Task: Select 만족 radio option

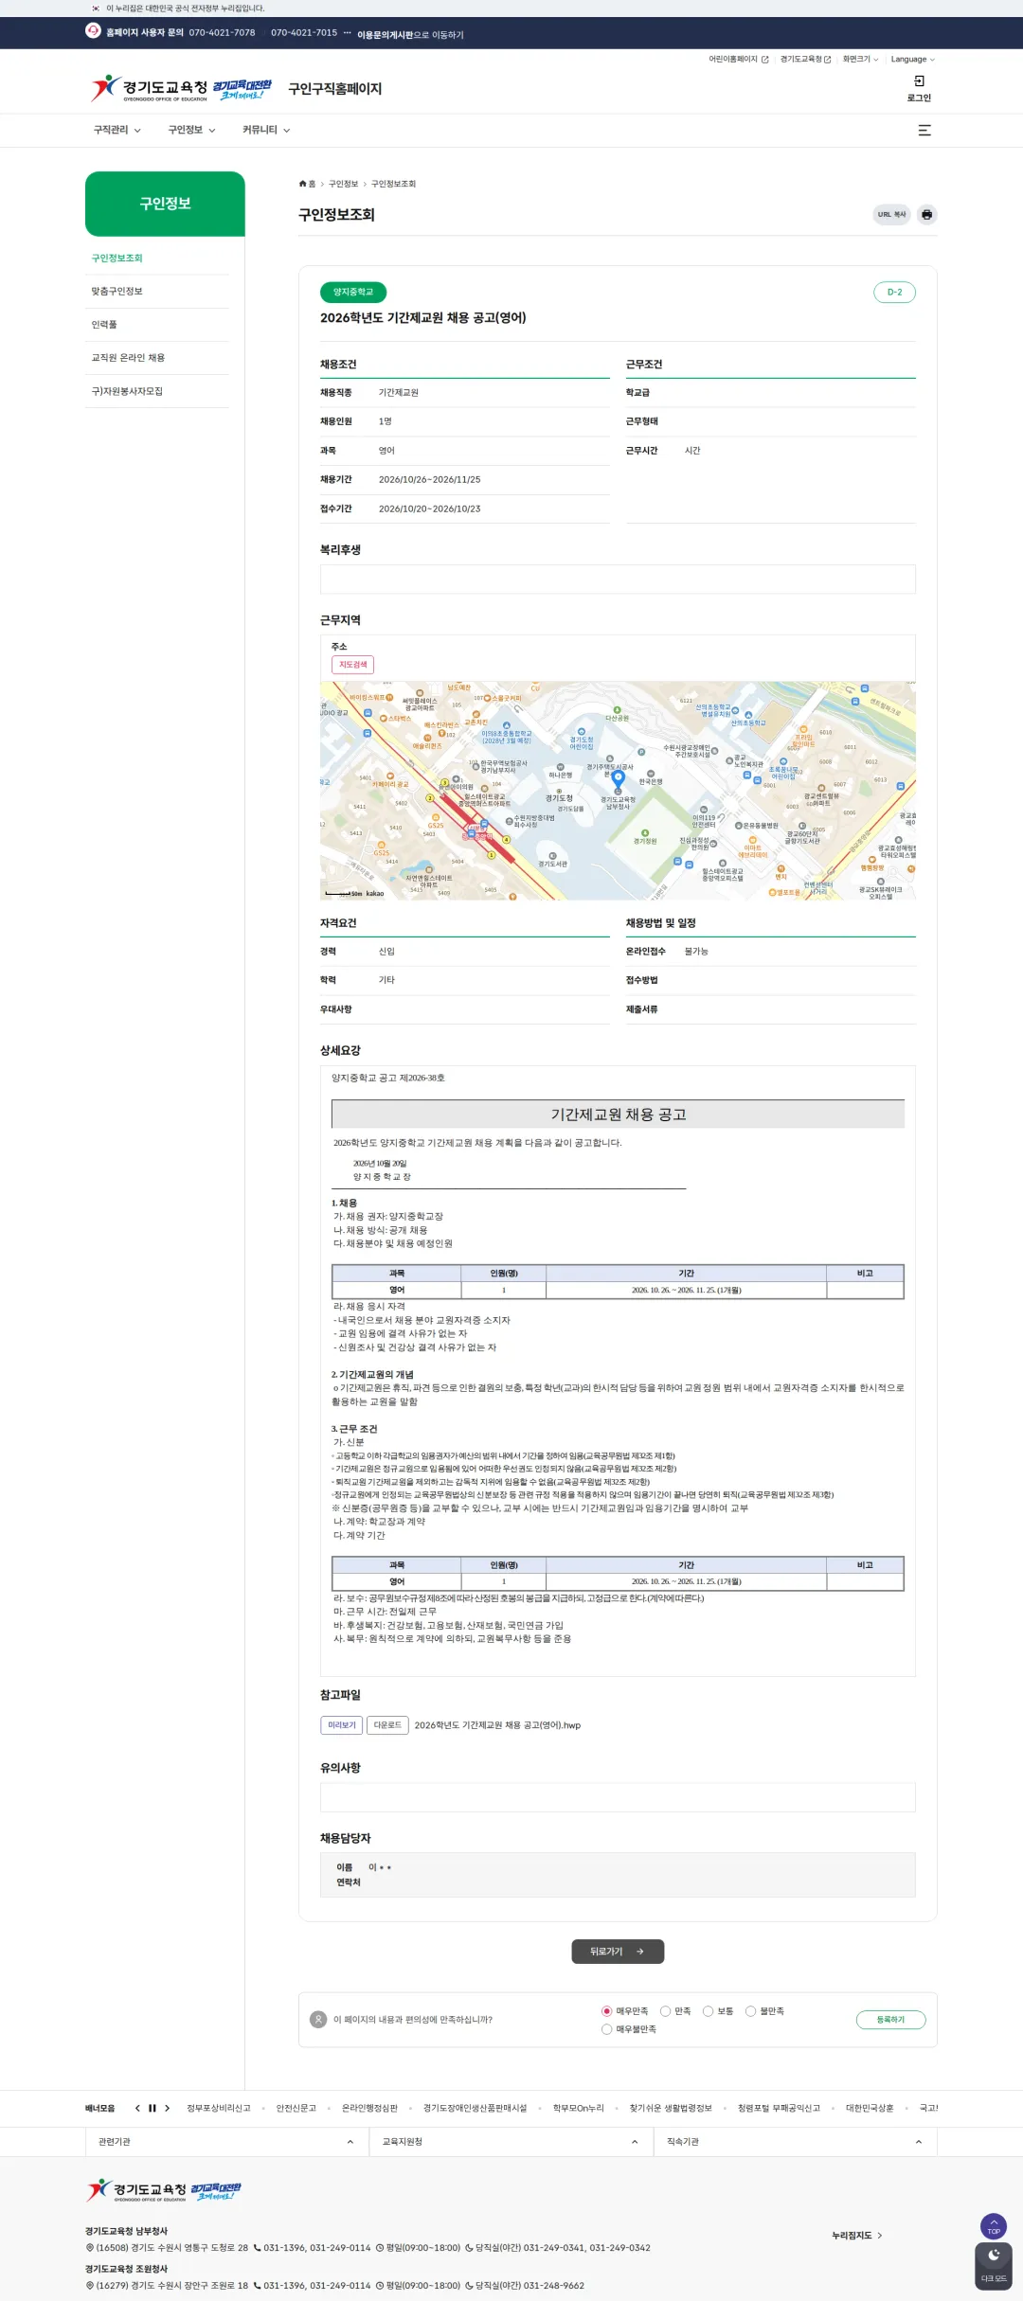Action: pyautogui.click(x=666, y=2011)
